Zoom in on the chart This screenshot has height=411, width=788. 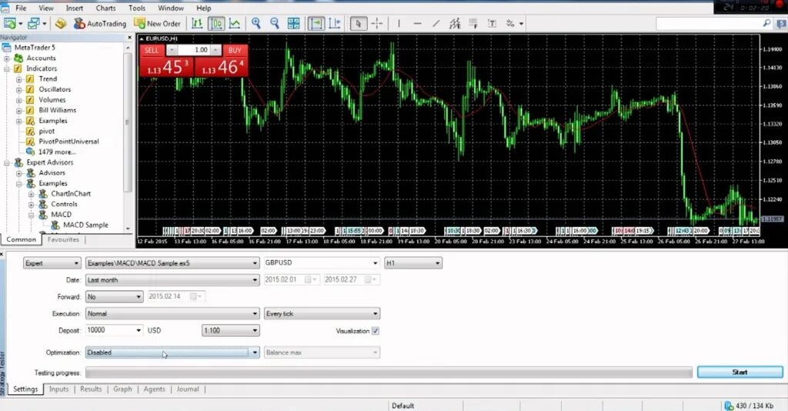point(256,23)
